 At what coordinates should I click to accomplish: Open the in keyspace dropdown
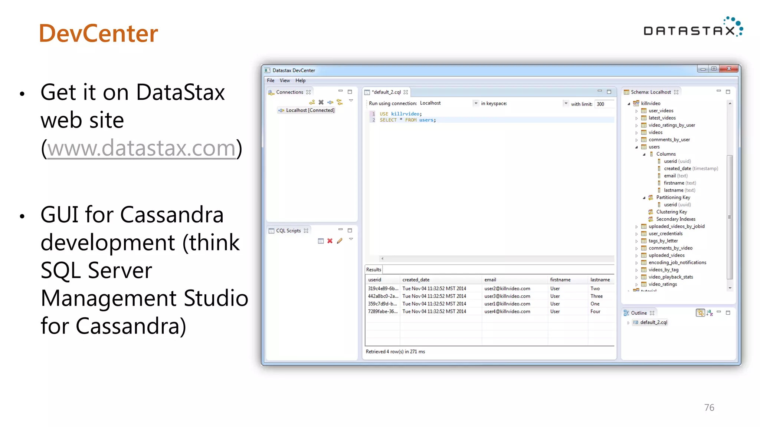click(566, 103)
